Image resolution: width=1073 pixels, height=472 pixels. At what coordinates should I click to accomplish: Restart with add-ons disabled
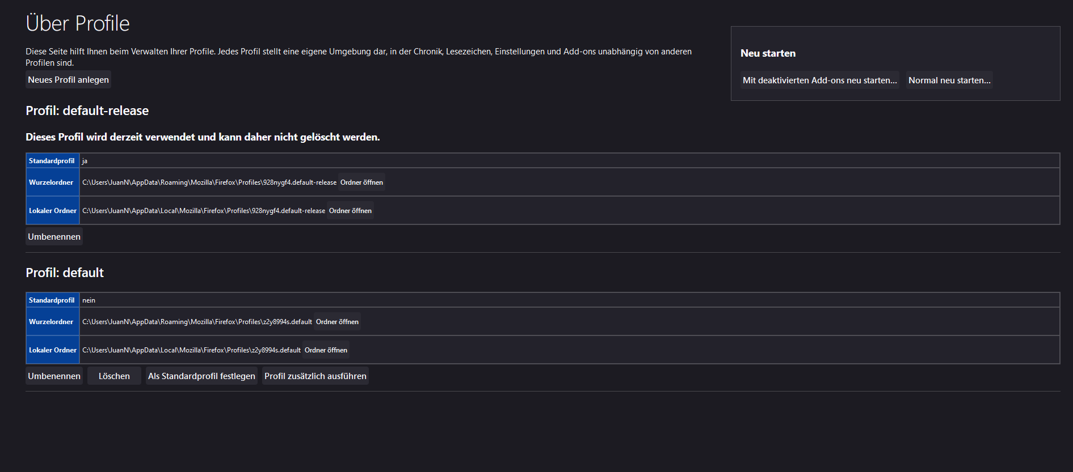pyautogui.click(x=819, y=80)
